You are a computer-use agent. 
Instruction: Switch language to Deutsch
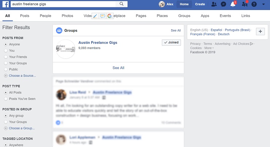click(x=224, y=34)
